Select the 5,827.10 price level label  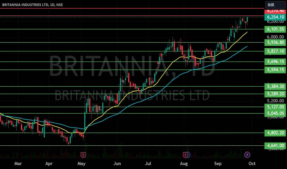(275, 51)
